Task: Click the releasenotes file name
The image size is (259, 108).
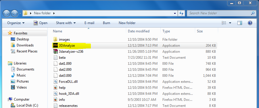Action: coord(68,106)
